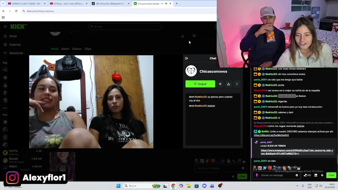Toggle the Kick sidebar hamburger menu
The height and width of the screenshot is (190, 338).
pos(5,27)
